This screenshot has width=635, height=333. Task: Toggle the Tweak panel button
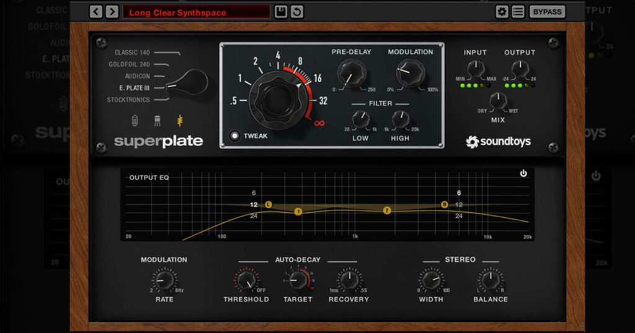pos(234,136)
